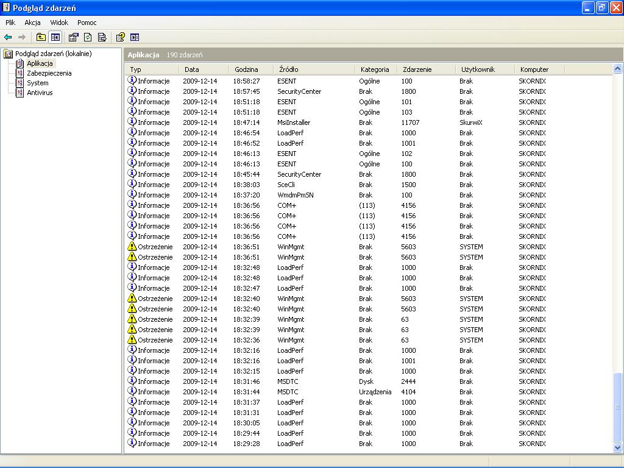Click the Back arrow toolbar icon

(8, 37)
